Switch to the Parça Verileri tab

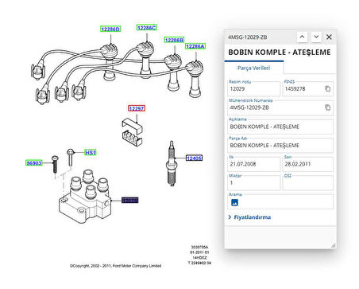pos(254,68)
